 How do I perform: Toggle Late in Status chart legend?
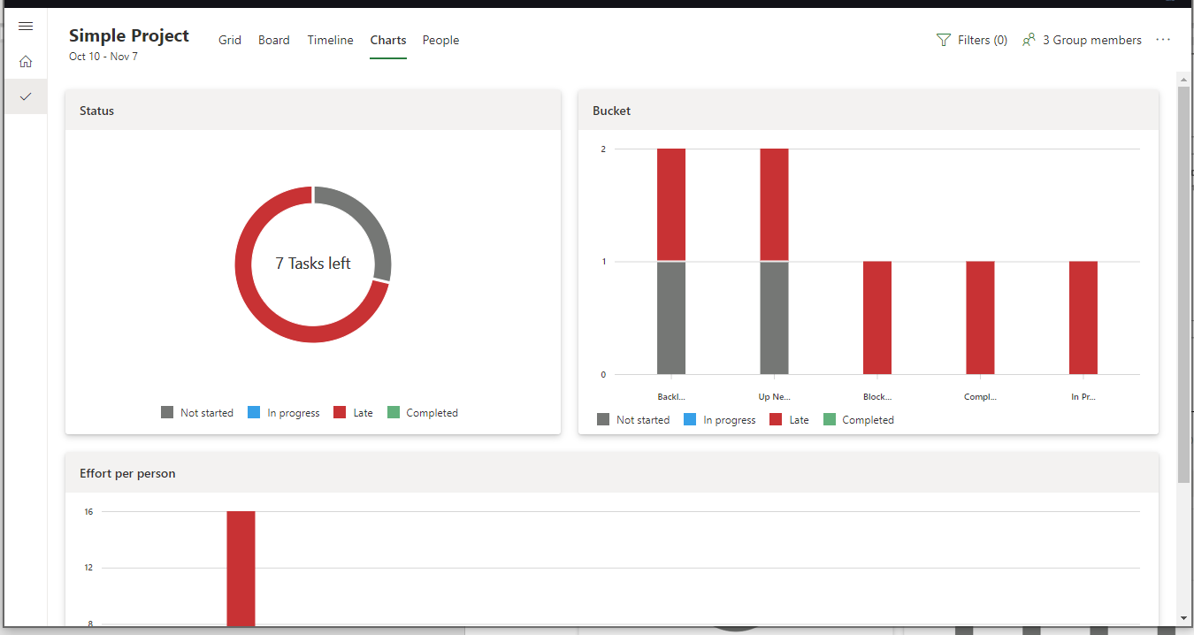click(353, 413)
